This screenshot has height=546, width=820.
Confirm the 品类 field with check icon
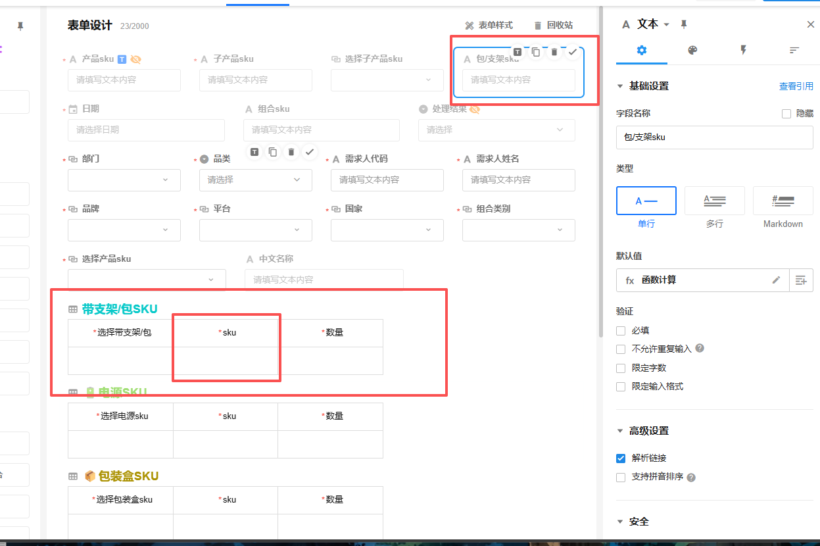(x=308, y=152)
